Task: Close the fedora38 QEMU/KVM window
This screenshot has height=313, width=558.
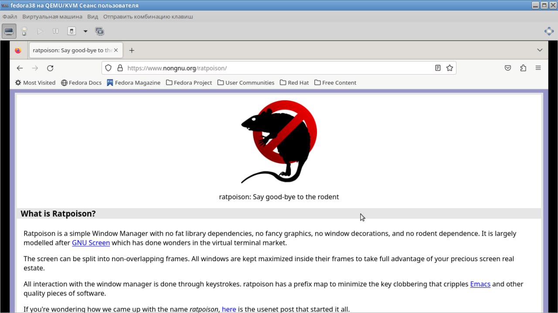Action: [x=552, y=5]
